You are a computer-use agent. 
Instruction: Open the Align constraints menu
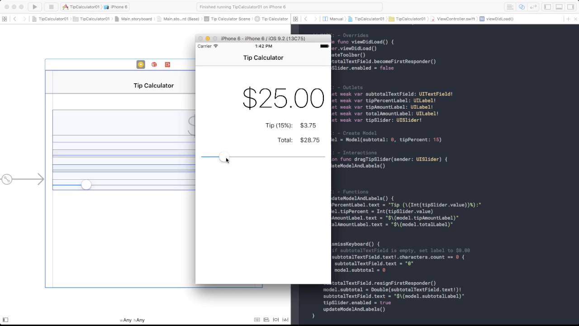pyautogui.click(x=266, y=320)
